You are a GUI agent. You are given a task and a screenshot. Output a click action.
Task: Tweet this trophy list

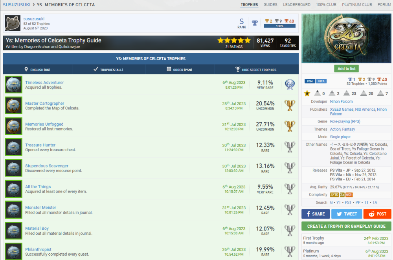pyautogui.click(x=346, y=214)
